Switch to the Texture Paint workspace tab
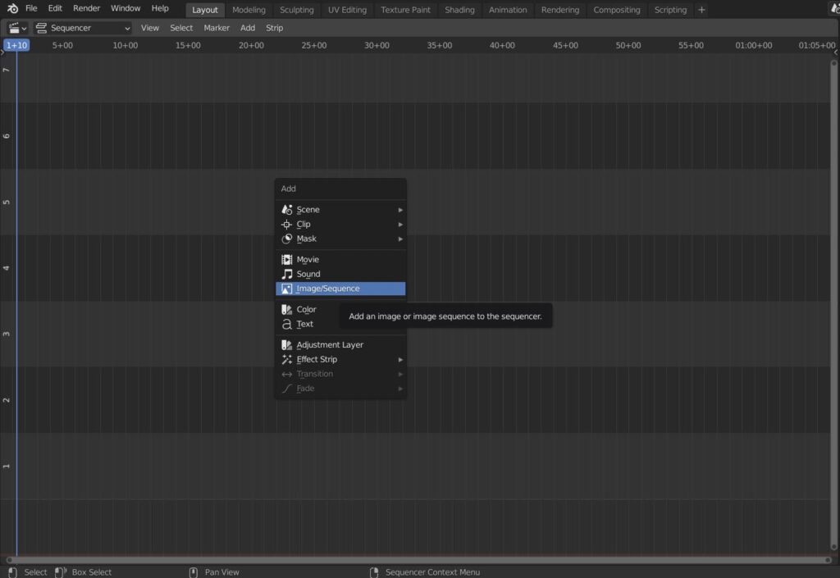840x578 pixels. [x=405, y=10]
